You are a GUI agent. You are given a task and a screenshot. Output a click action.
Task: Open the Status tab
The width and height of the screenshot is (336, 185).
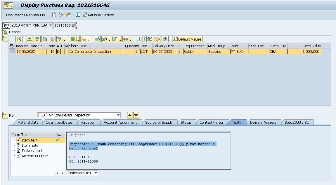pyautogui.click(x=186, y=122)
